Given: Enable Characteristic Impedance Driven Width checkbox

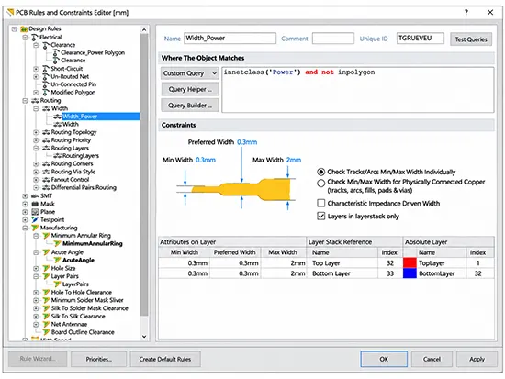Looking at the screenshot, I should coord(321,203).
